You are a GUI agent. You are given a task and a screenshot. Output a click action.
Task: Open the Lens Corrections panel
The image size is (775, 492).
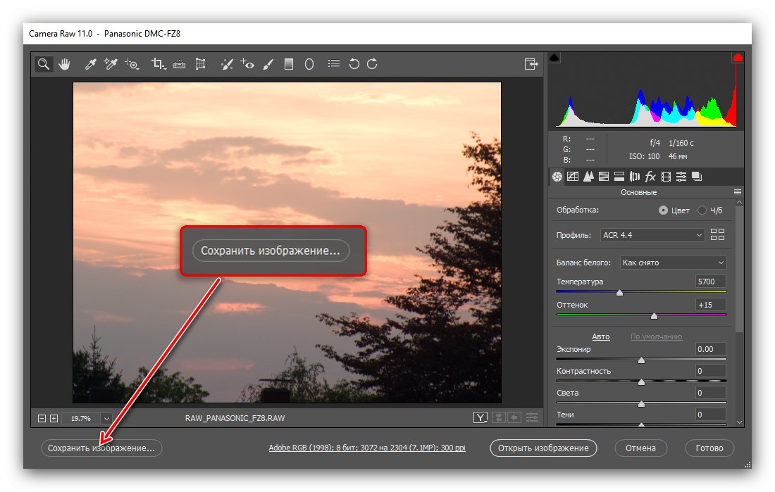pyautogui.click(x=634, y=177)
